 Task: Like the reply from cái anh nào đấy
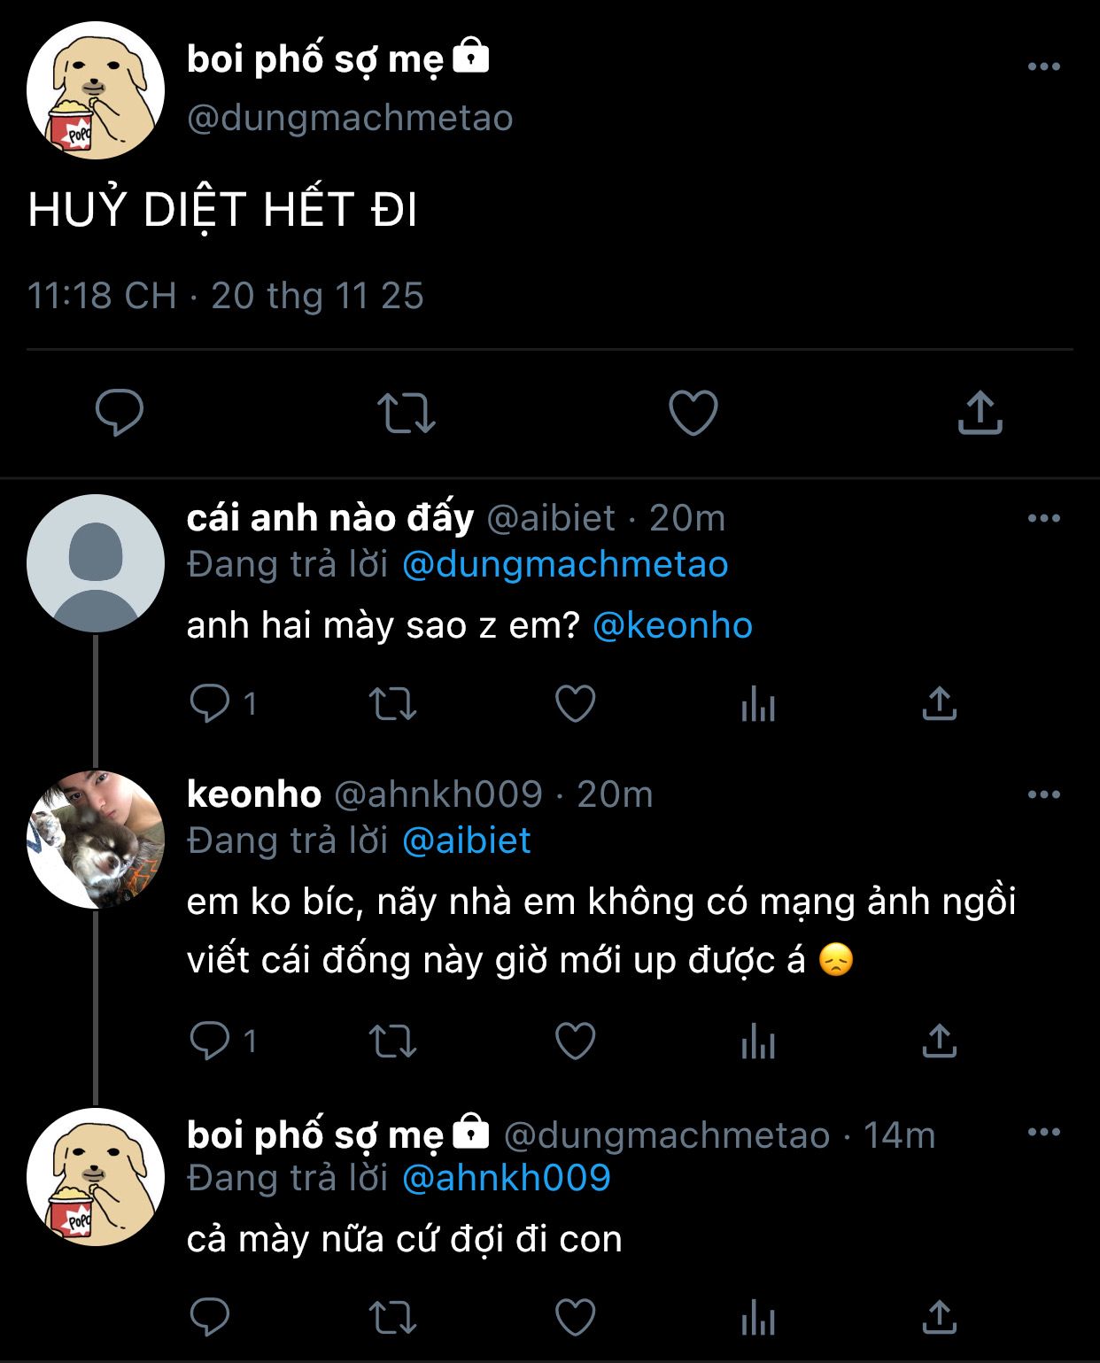[x=575, y=704]
